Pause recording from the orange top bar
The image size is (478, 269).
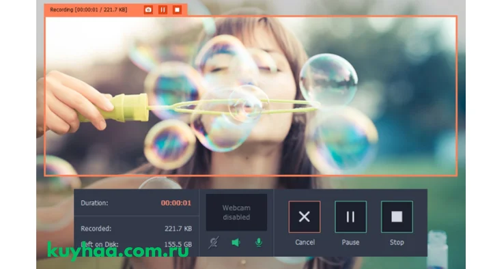(163, 10)
